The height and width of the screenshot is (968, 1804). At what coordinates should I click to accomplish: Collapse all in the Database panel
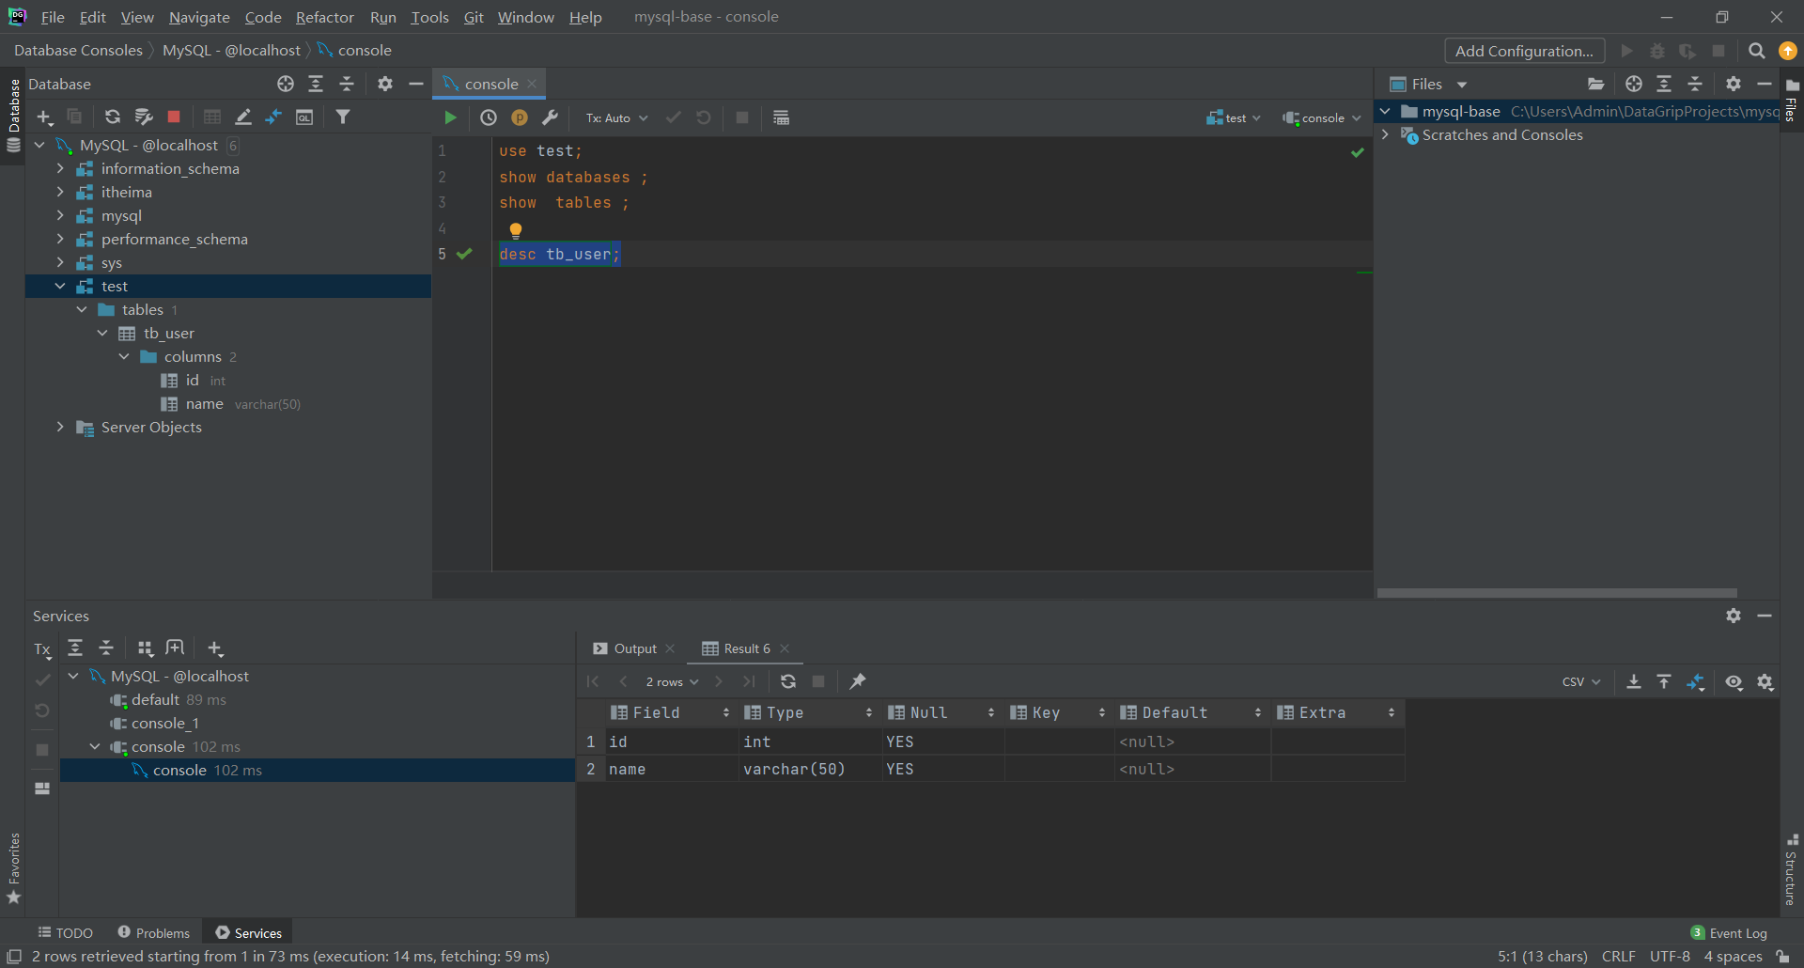[x=347, y=84]
